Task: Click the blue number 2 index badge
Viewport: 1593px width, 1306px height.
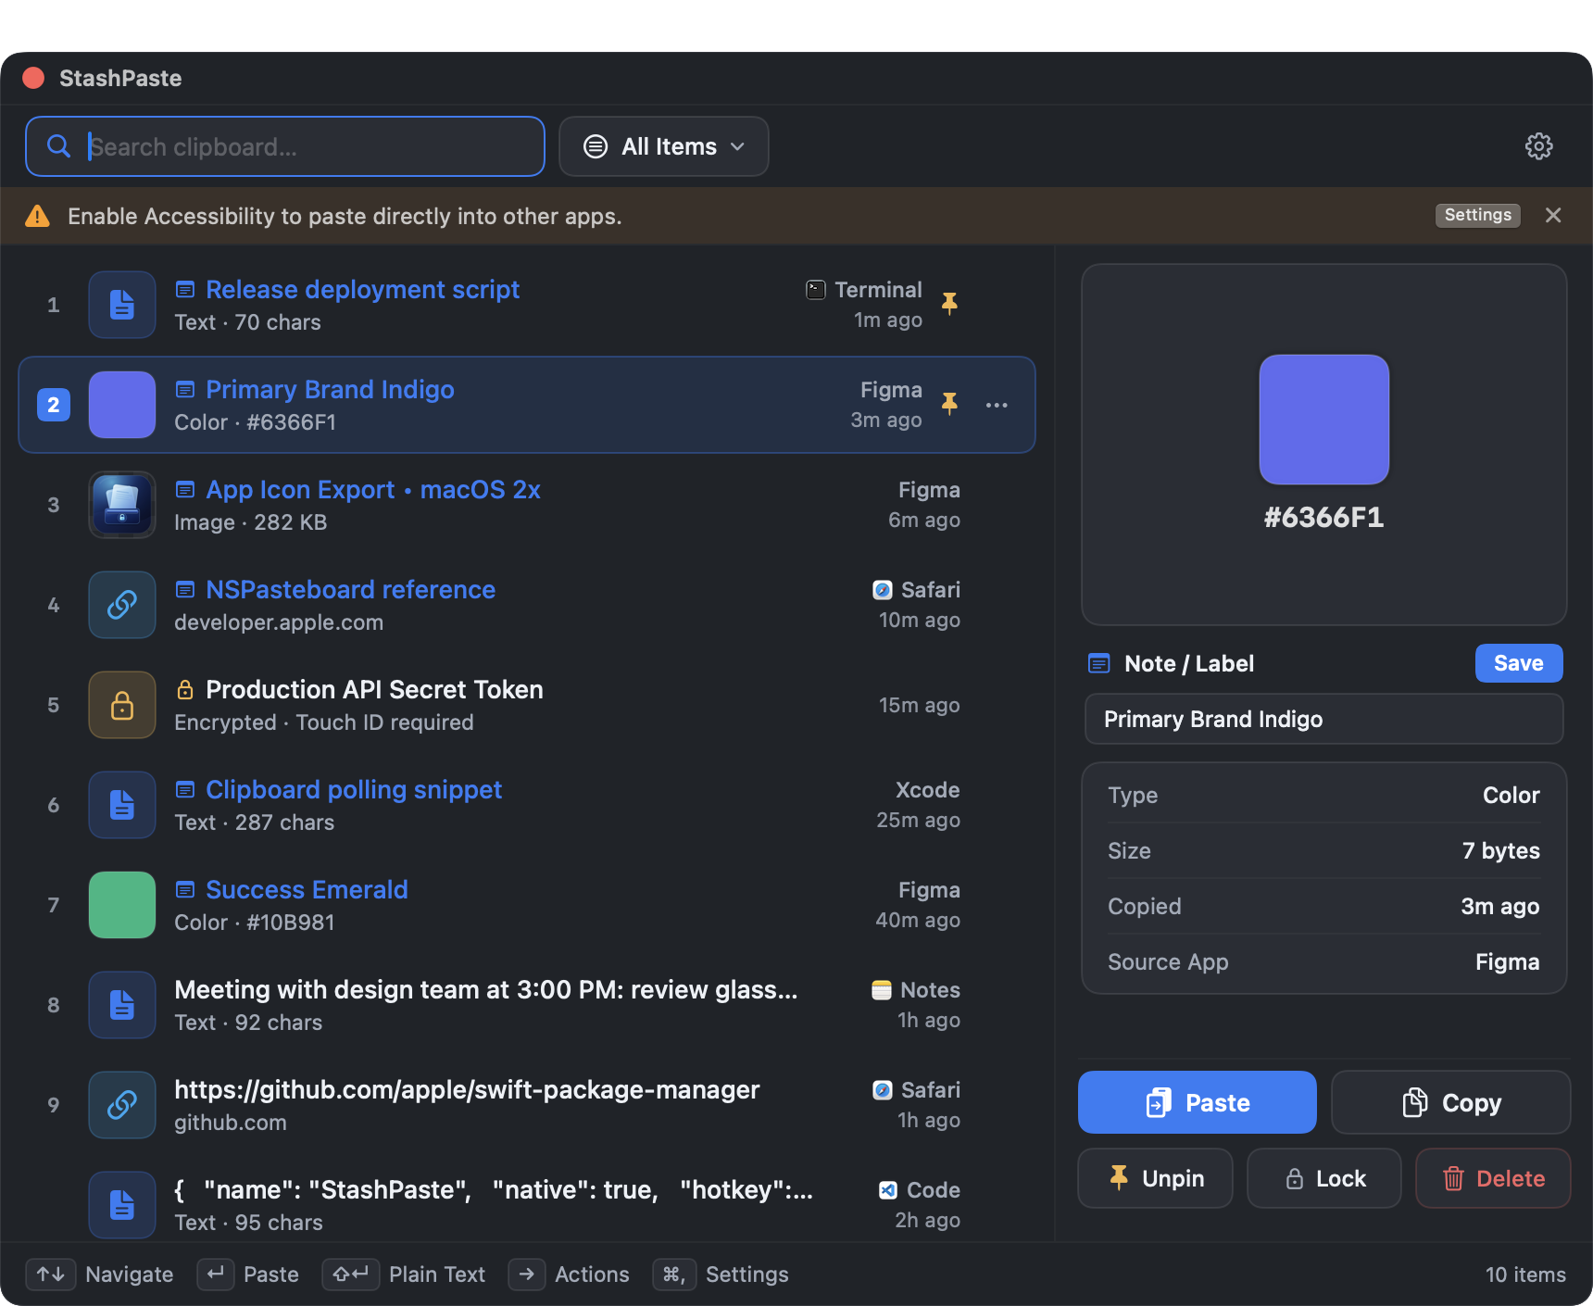Action: tap(54, 405)
